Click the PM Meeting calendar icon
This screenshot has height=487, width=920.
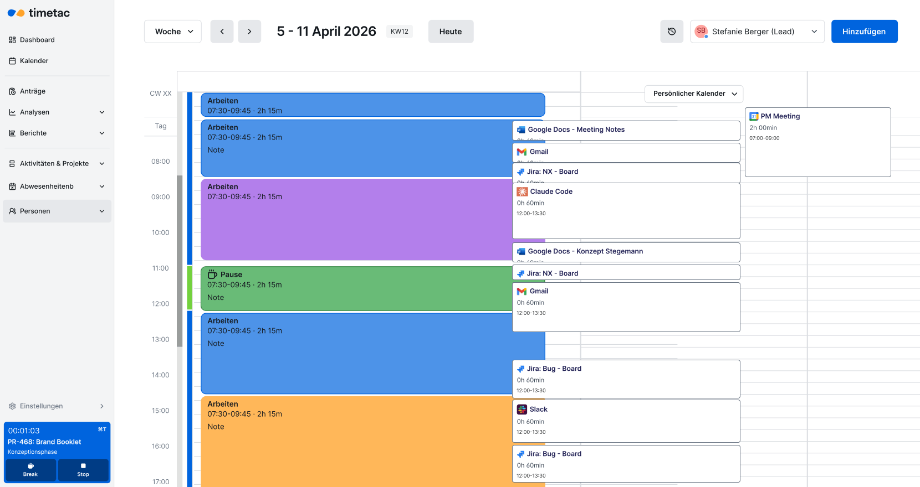(754, 116)
